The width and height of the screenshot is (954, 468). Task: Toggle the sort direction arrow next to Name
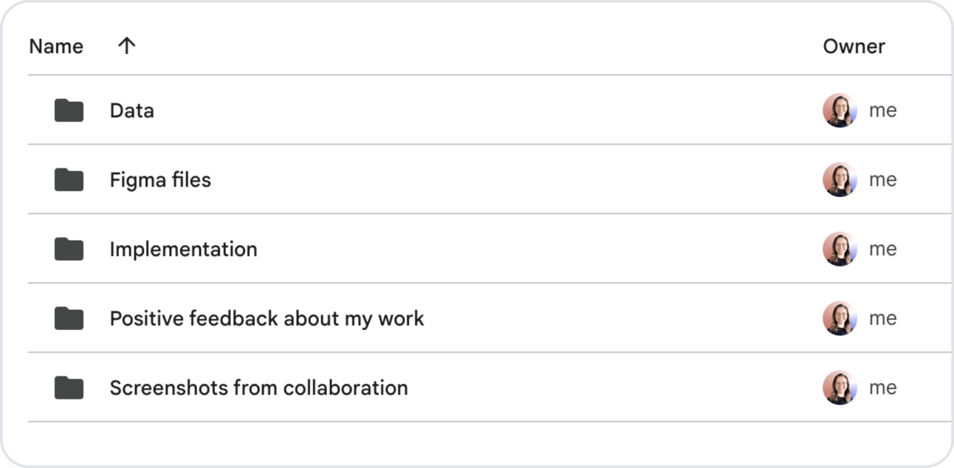(126, 46)
